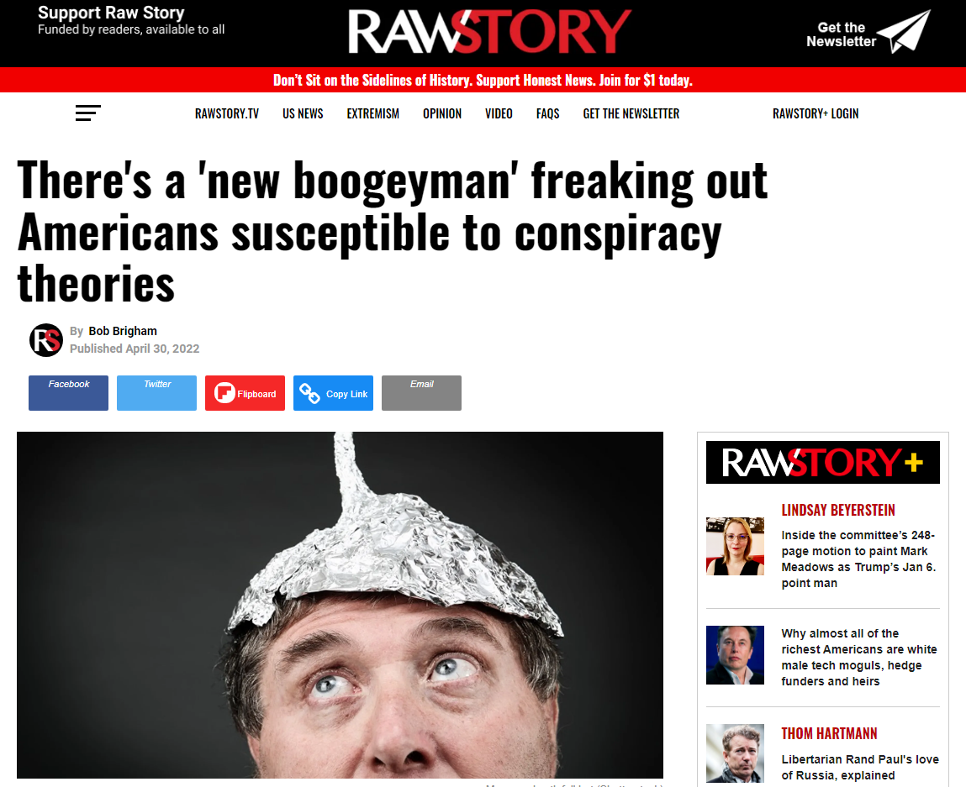This screenshot has width=966, height=787.
Task: Share article via Email button
Action: 421,392
